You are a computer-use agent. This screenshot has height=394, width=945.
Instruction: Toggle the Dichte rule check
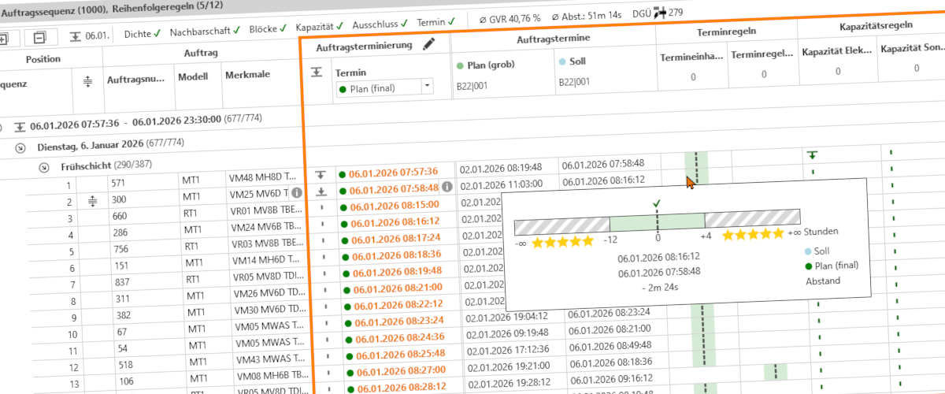coord(144,33)
